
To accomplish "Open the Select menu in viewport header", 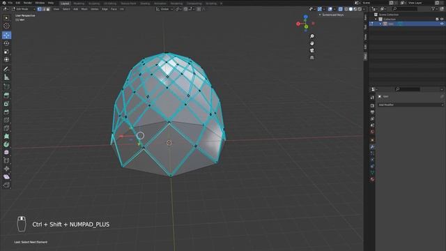I will tap(66, 9).
